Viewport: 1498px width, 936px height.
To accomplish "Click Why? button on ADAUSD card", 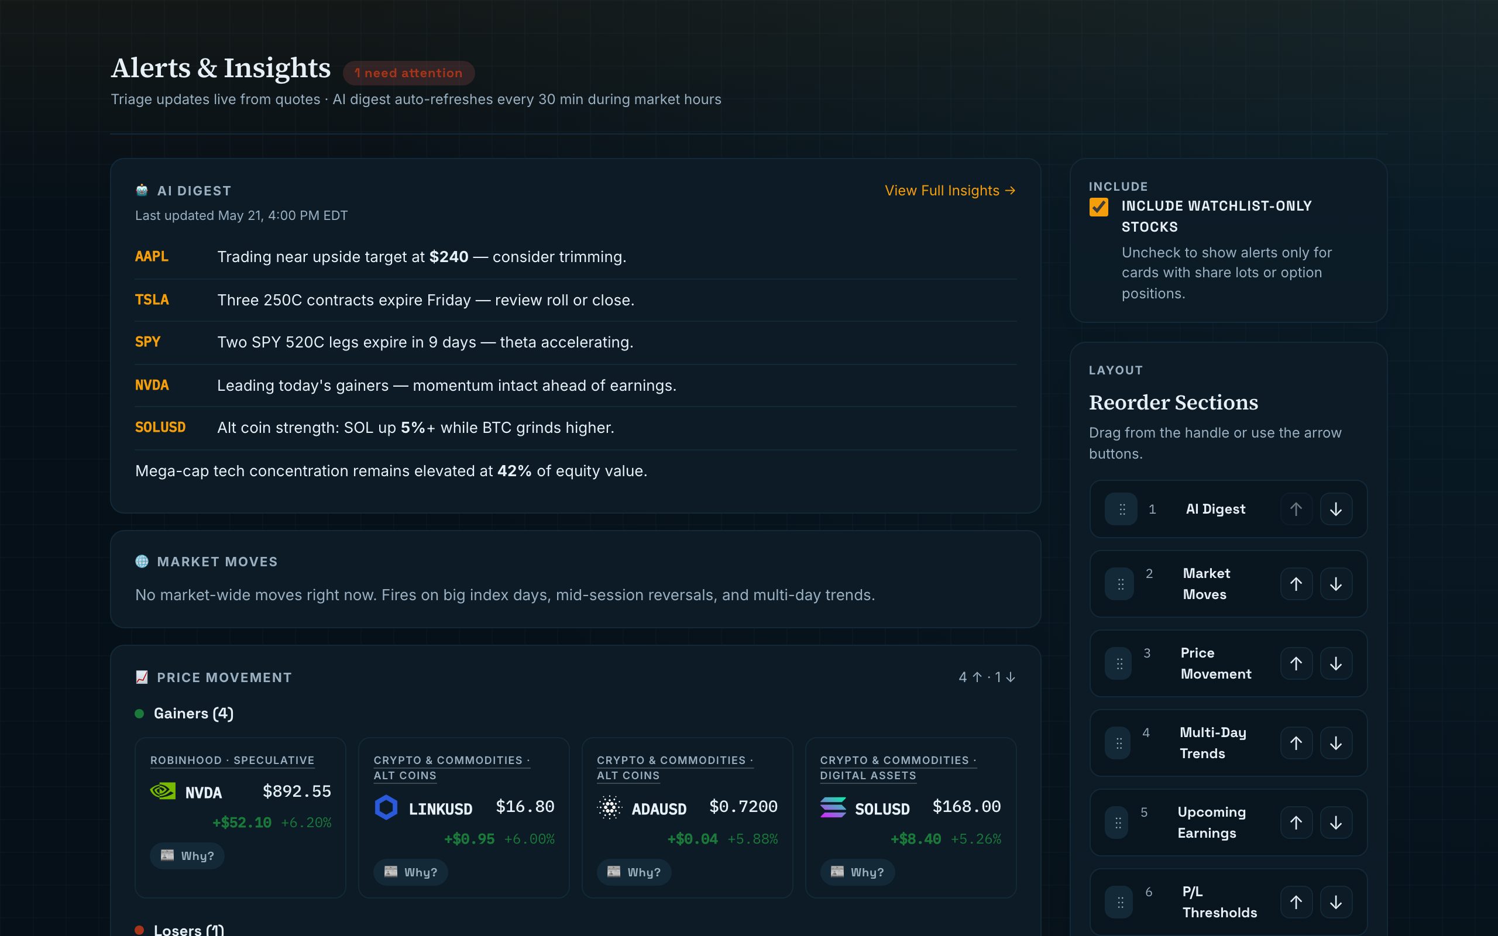I will (x=634, y=872).
